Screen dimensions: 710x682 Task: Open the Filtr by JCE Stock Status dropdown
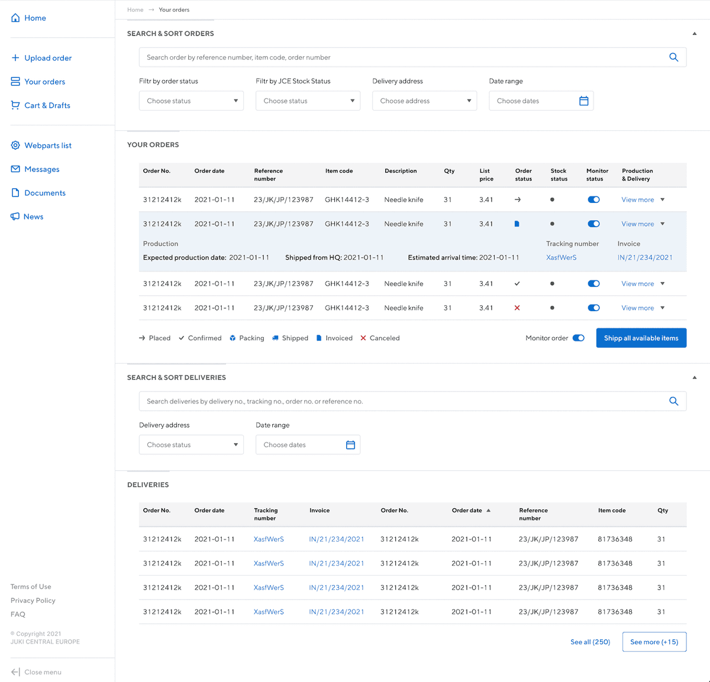pyautogui.click(x=308, y=101)
